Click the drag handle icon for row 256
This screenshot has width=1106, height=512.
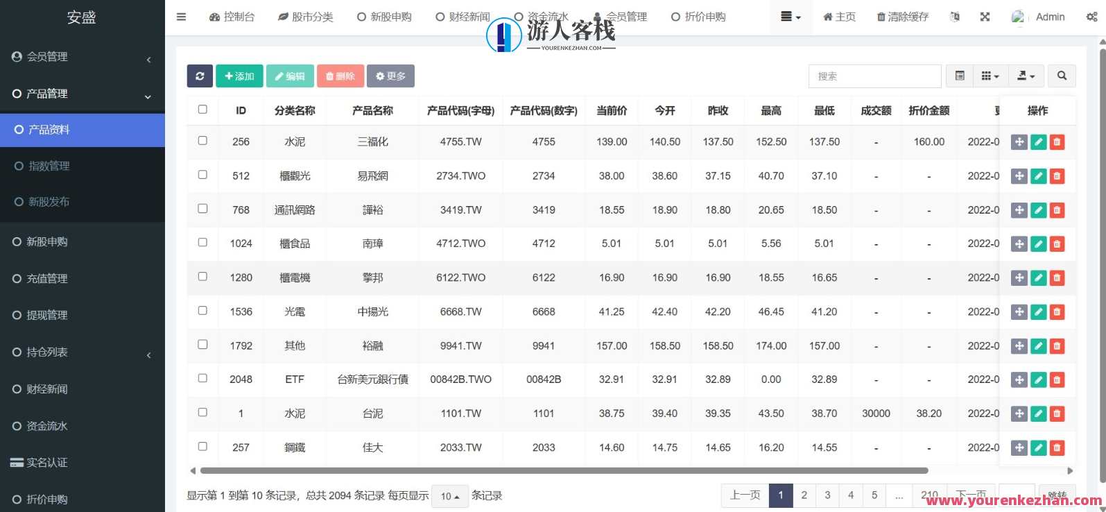[1019, 142]
